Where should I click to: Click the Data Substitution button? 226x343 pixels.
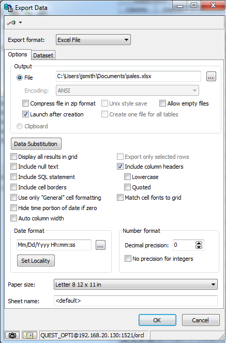pyautogui.click(x=36, y=144)
